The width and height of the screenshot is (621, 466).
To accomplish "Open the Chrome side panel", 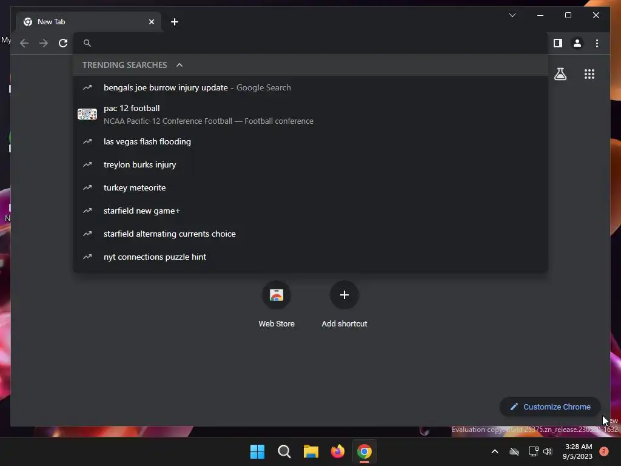I will (558, 43).
